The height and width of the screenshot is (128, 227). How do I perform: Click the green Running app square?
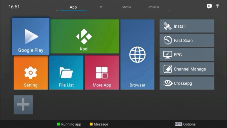[x=59, y=124]
